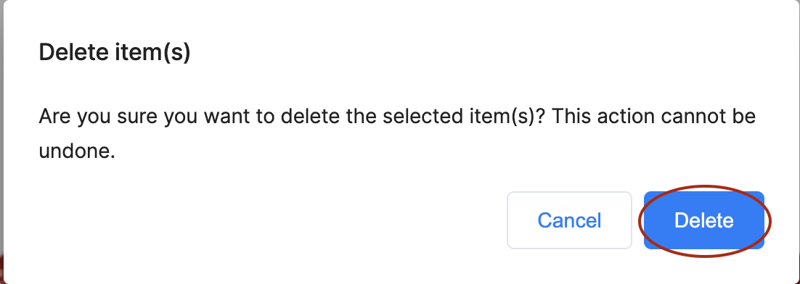This screenshot has width=800, height=284.
Task: Confirm deletion of the selected items
Action: [703, 220]
